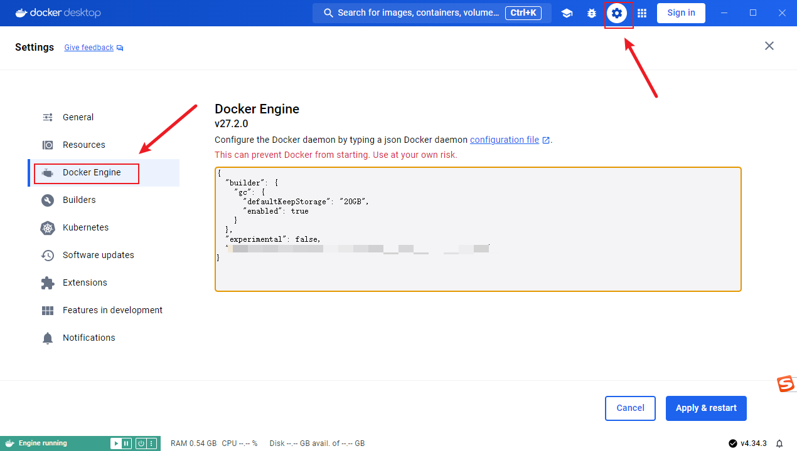Click the v4.34.3 version label
797x451 pixels.
click(754, 443)
